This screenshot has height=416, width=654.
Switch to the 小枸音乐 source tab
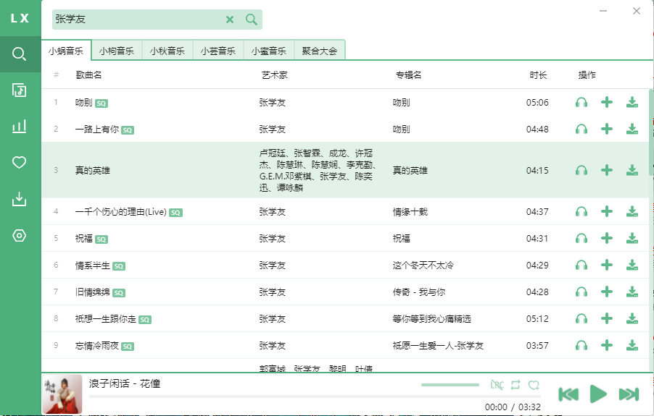(x=117, y=51)
